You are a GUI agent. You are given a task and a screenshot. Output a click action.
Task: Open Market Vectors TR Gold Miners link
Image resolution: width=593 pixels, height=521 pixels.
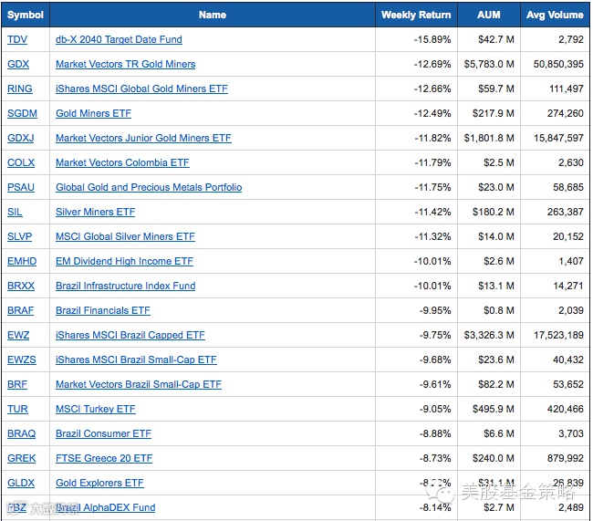point(126,64)
